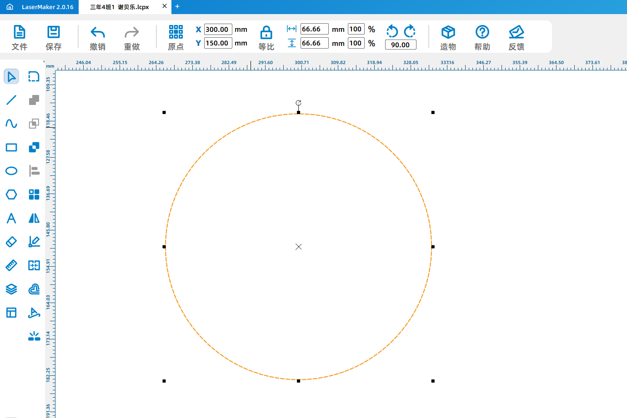This screenshot has height=418, width=627.
Task: Rotate the shape counterclockwise
Action: tap(392, 31)
